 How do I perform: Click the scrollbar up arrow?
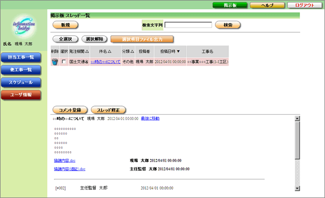click(x=297, y=118)
